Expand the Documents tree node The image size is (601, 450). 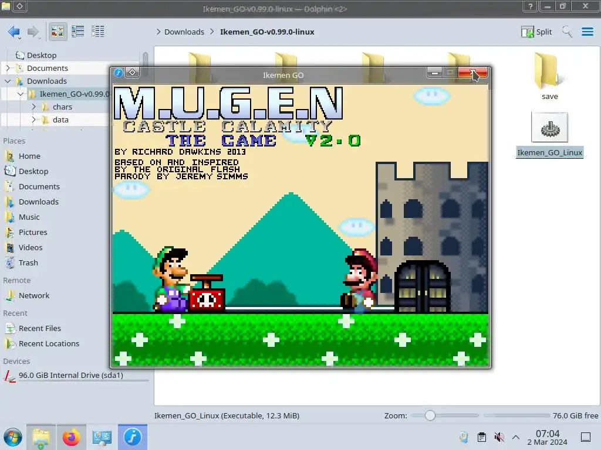[x=8, y=68]
